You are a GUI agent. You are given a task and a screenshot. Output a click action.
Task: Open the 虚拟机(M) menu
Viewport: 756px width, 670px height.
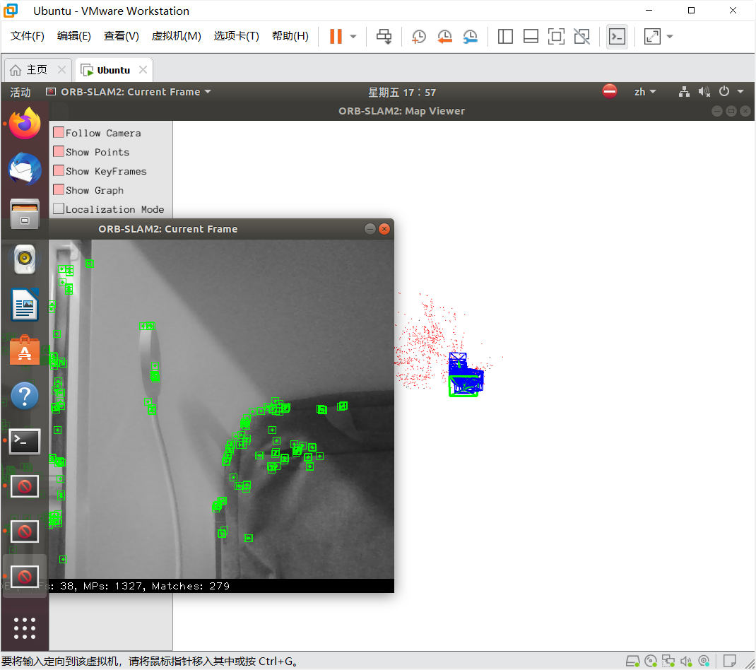(x=176, y=36)
